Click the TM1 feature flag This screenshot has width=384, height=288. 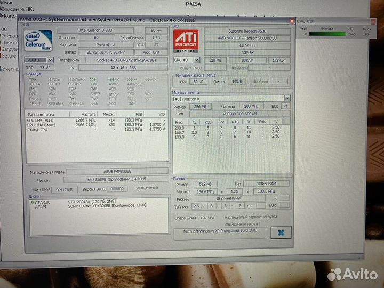pos(73,99)
